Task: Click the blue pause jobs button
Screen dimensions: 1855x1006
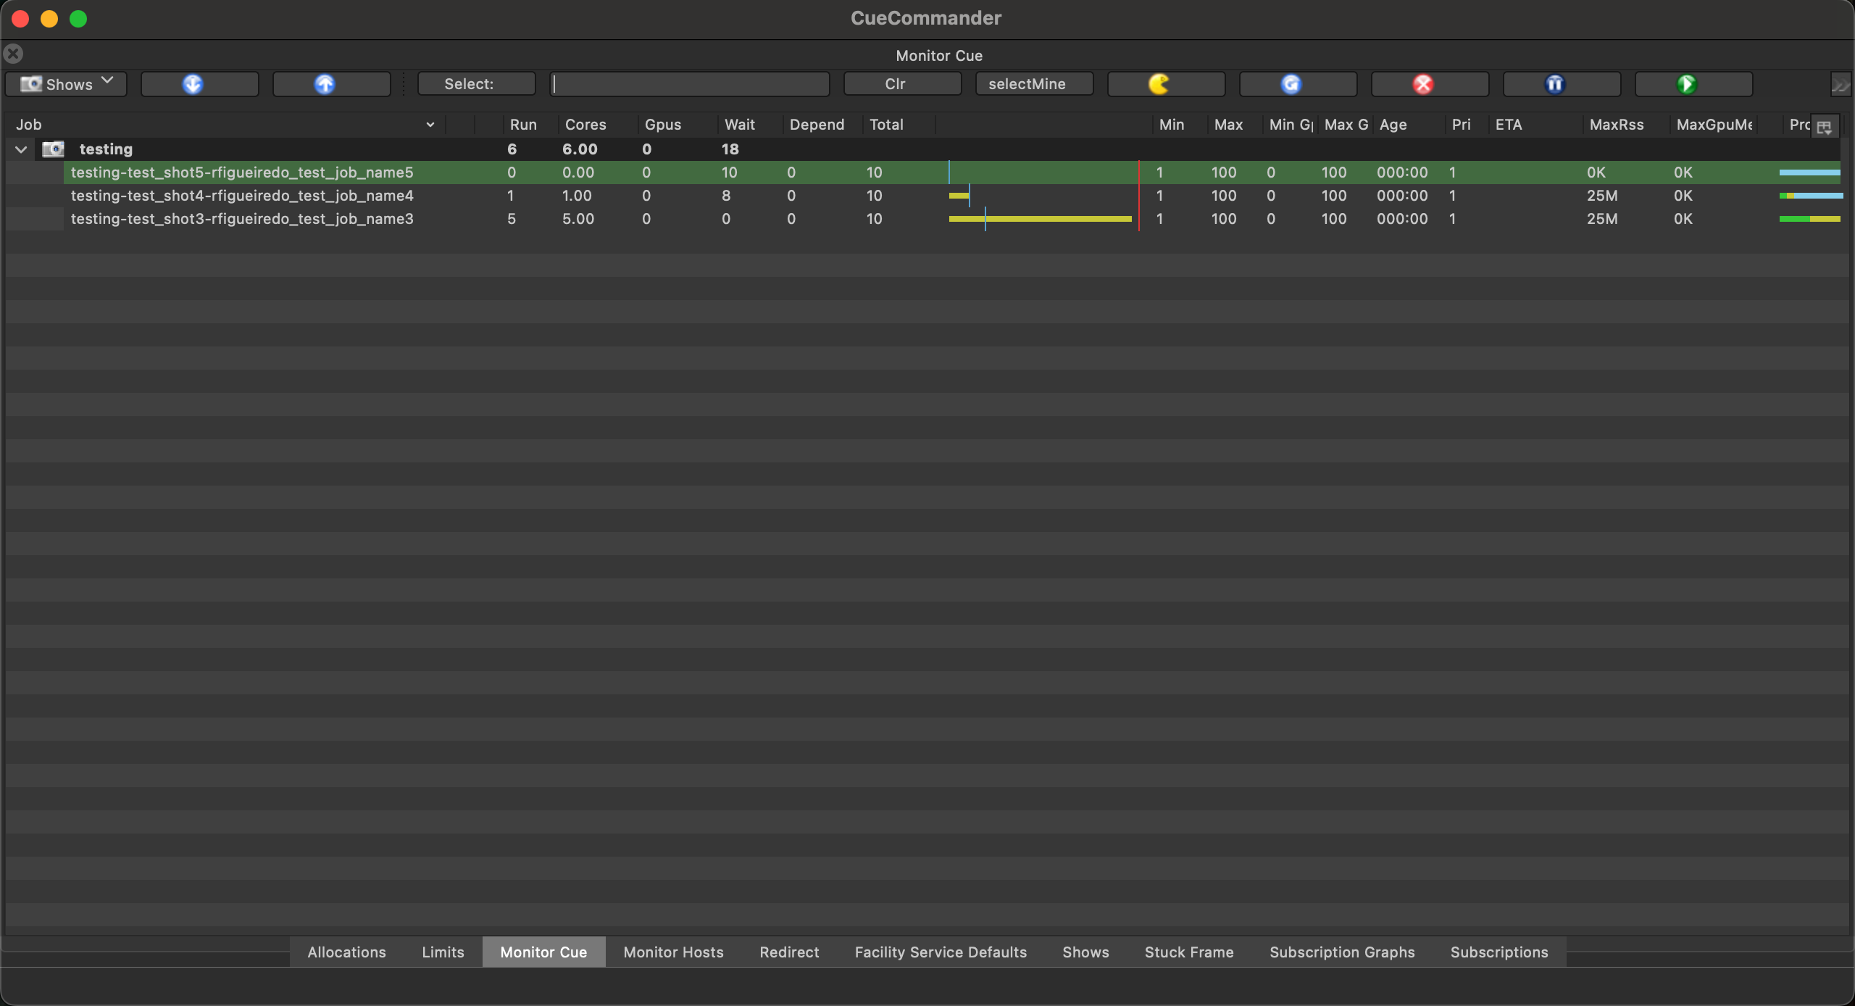Action: 1562,84
